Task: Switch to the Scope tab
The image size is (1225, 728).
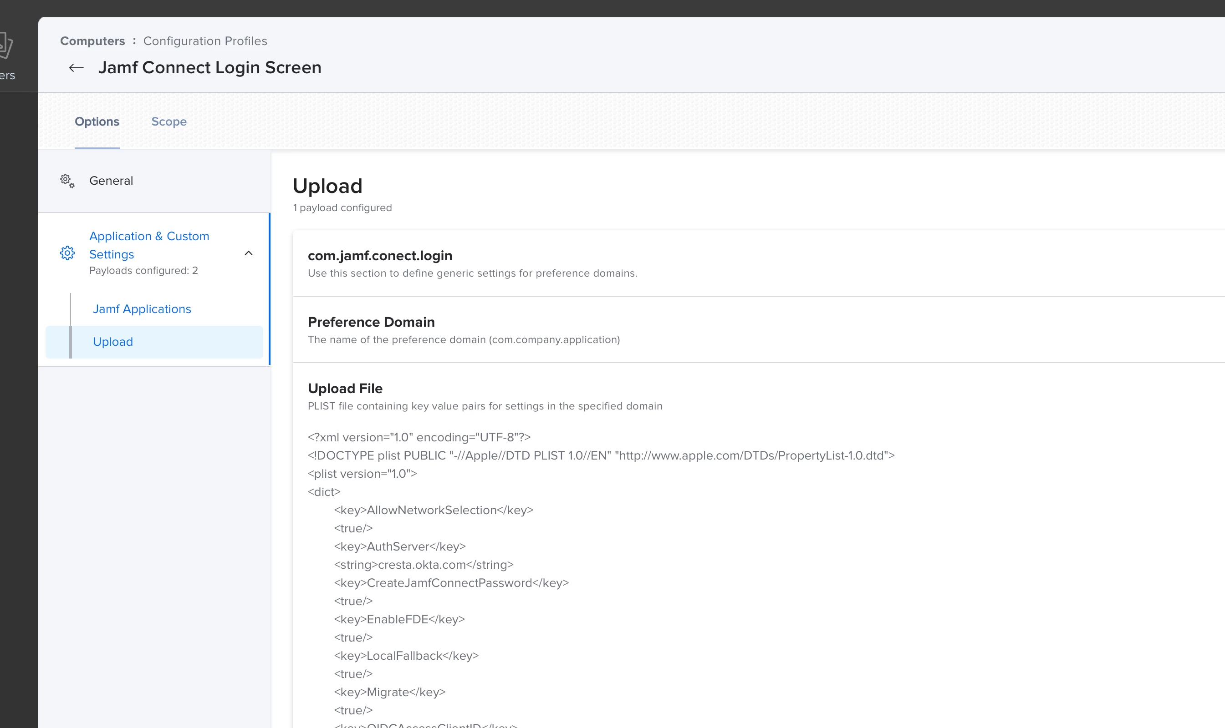Action: pyautogui.click(x=169, y=121)
